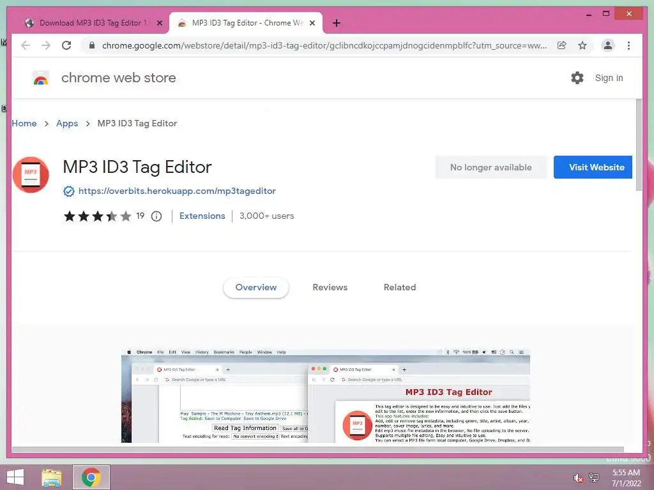Open the Reviews tab
This screenshot has width=654, height=490.
tap(330, 288)
